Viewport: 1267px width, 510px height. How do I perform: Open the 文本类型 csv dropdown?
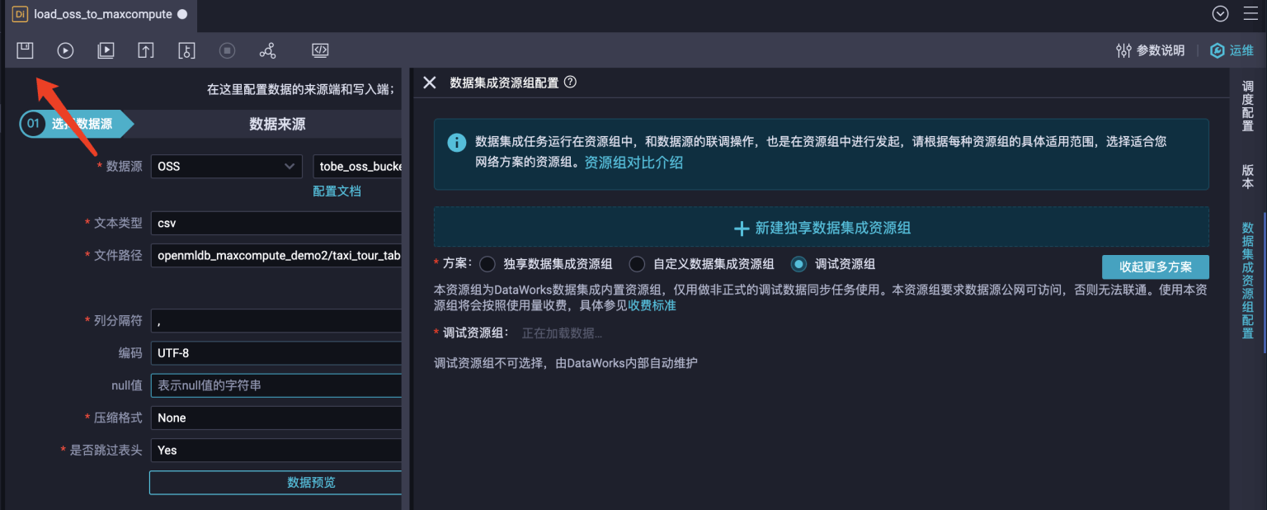tap(276, 223)
